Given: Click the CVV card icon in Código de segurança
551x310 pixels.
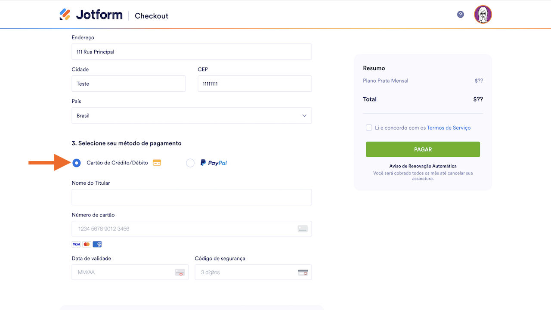Looking at the screenshot, I should (x=303, y=273).
